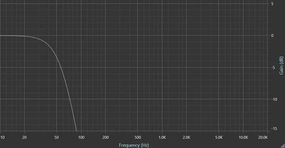Click the 'Frequency (Hz)' axis title
285x148 pixels.
pyautogui.click(x=134, y=145)
